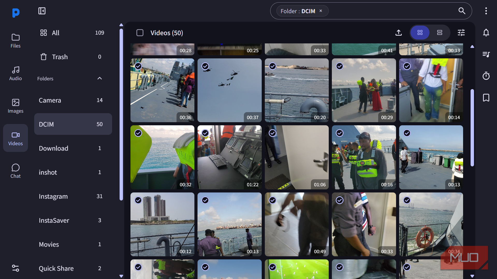Deselect the 00:36 ship deck video
The height and width of the screenshot is (279, 497).
pyautogui.click(x=138, y=66)
